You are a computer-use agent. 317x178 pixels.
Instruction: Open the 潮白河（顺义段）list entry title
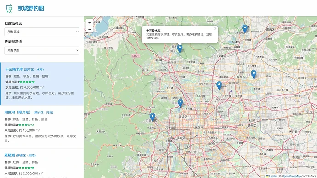29,113
